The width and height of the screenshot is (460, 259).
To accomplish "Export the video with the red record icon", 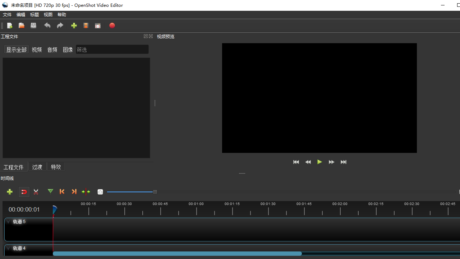I will 112,26.
